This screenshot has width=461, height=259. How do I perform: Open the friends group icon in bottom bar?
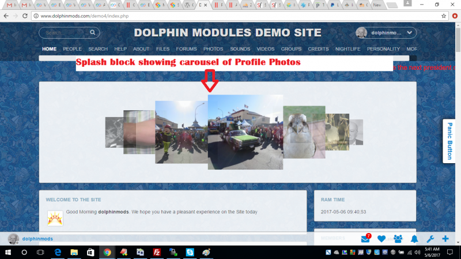(x=398, y=239)
